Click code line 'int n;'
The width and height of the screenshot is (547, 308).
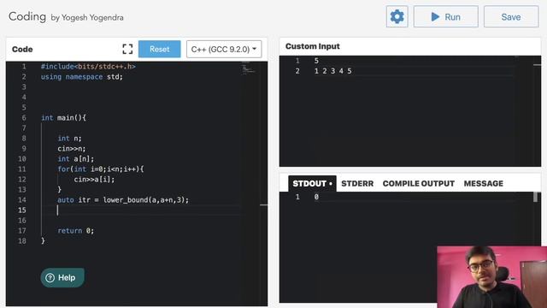pos(69,139)
